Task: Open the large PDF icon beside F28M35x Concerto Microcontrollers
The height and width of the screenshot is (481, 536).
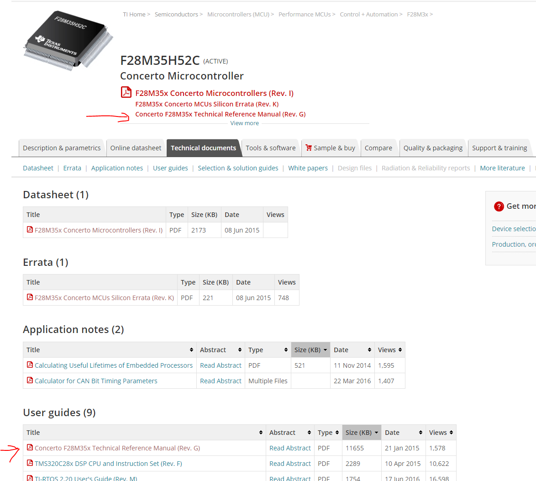Action: click(x=126, y=92)
